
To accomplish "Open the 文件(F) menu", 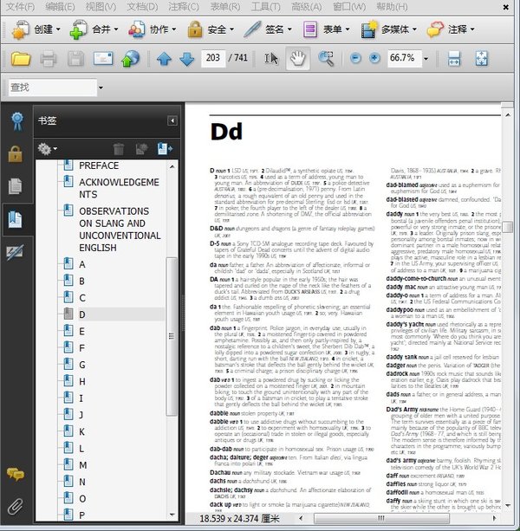I will click(x=20, y=6).
